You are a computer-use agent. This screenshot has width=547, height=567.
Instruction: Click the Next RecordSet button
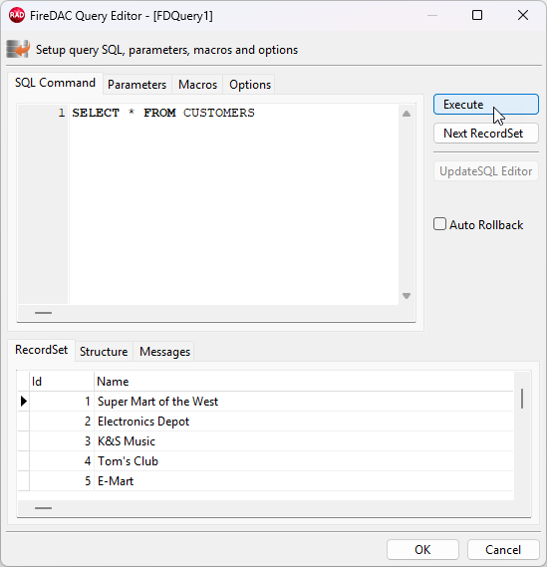coord(486,134)
